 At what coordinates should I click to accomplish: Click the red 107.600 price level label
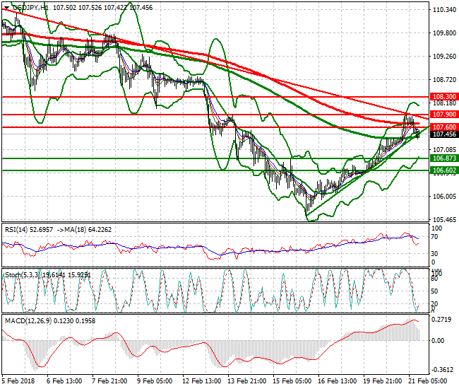444,127
